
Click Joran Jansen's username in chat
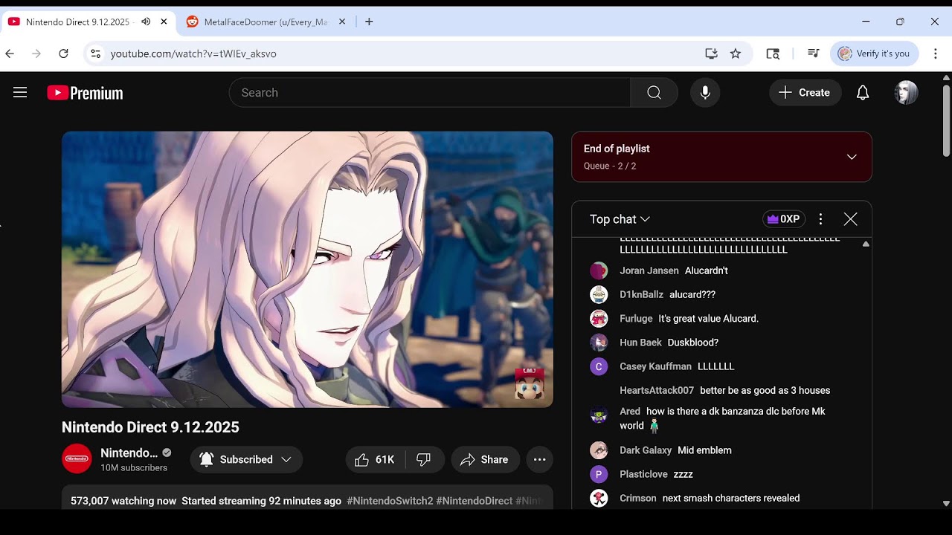pyautogui.click(x=649, y=270)
